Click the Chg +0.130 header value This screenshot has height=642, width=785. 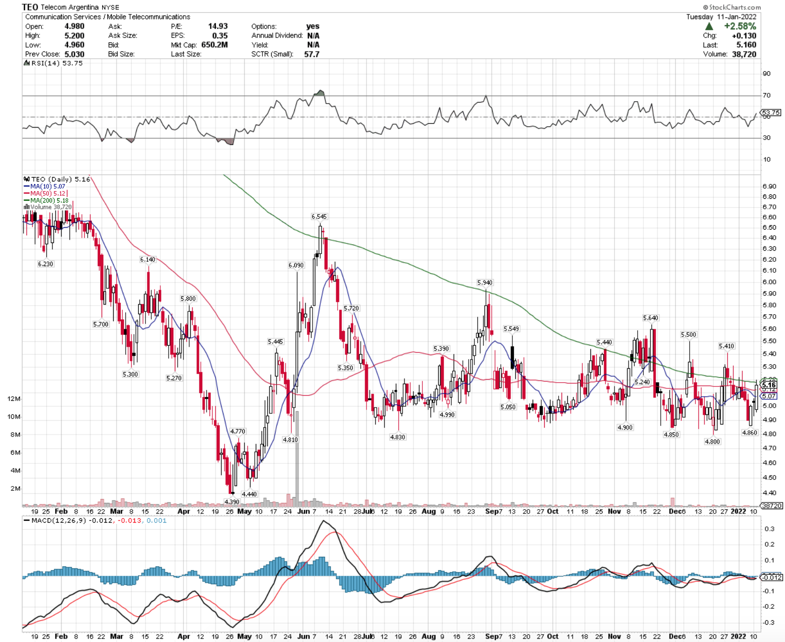[744, 36]
